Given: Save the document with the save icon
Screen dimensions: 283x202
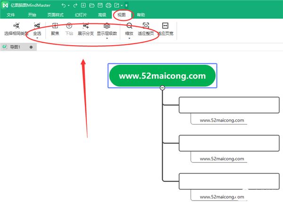Looking at the screenshot, I should [x=100, y=5].
